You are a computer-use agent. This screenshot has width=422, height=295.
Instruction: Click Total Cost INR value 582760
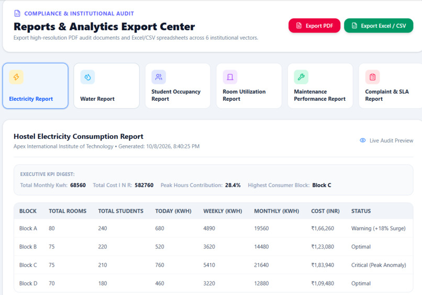coord(144,185)
